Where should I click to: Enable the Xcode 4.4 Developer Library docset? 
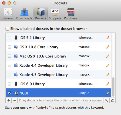click(9, 65)
